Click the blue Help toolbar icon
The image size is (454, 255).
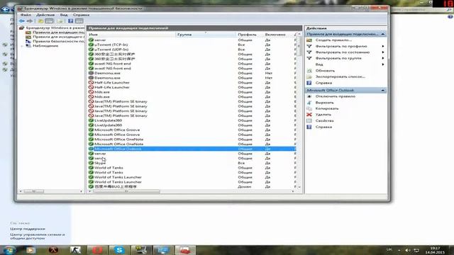pos(70,21)
